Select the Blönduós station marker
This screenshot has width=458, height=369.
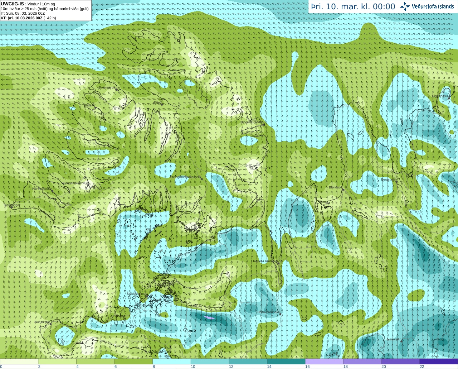tap(343, 190)
